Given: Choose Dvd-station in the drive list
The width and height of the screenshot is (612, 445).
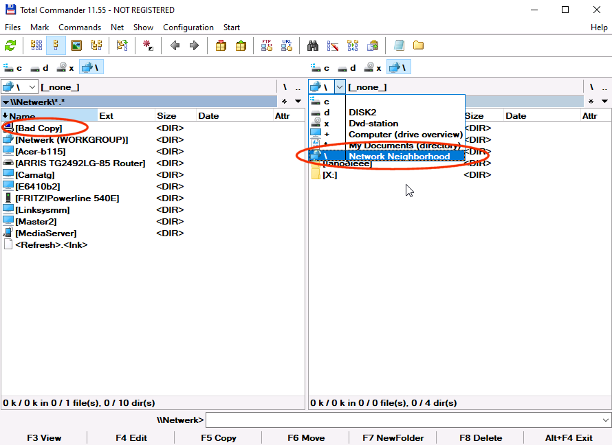Looking at the screenshot, I should click(x=386, y=123).
